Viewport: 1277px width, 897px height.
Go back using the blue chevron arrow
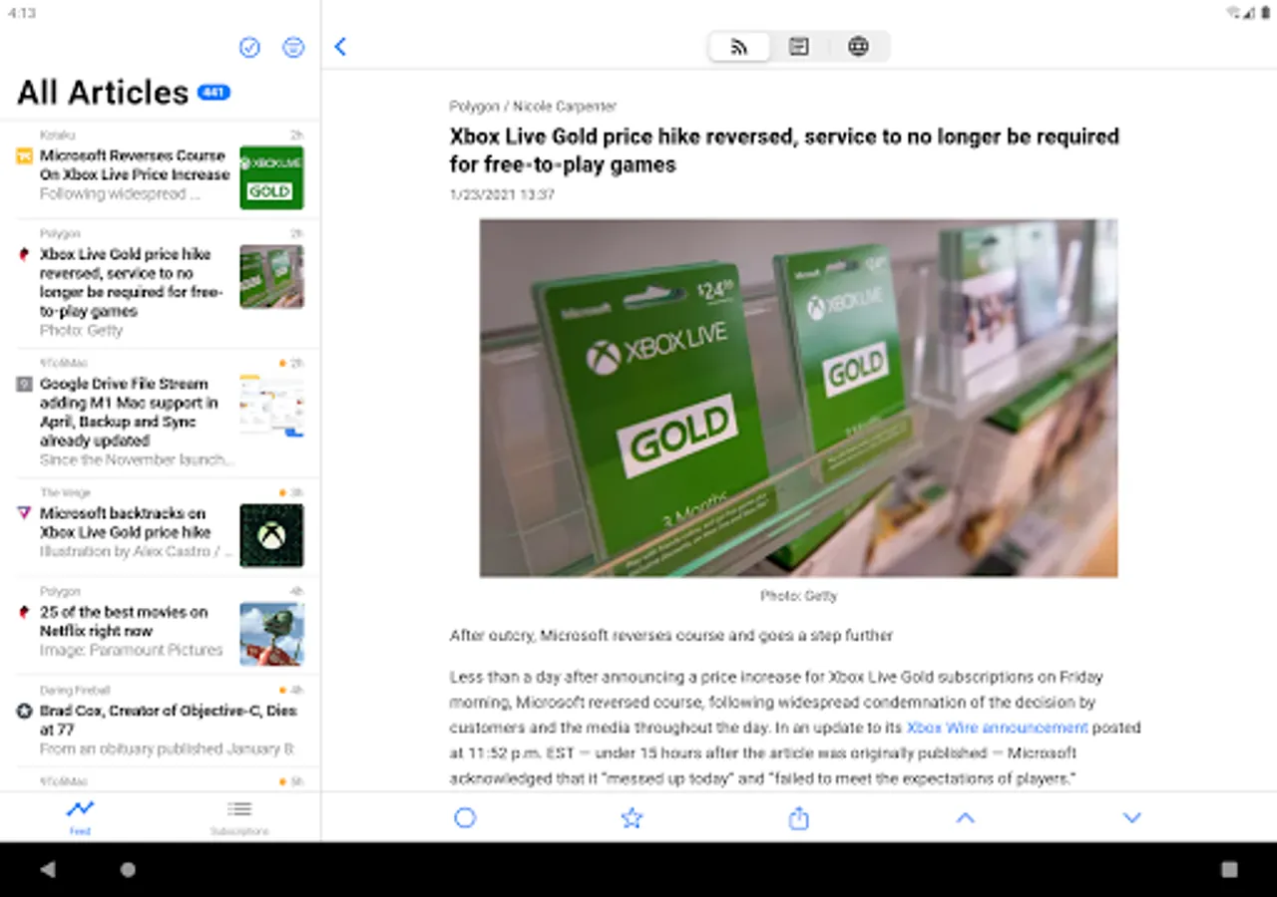coord(340,47)
